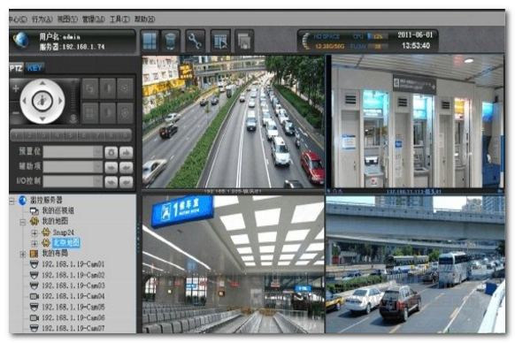Open the 帮助 menu

click(x=144, y=19)
